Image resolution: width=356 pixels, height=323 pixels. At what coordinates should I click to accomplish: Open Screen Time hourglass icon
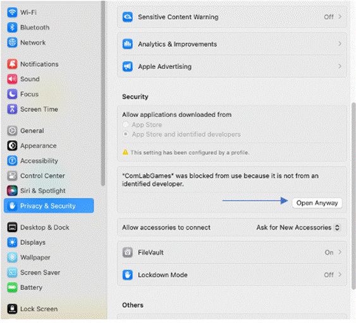point(12,109)
